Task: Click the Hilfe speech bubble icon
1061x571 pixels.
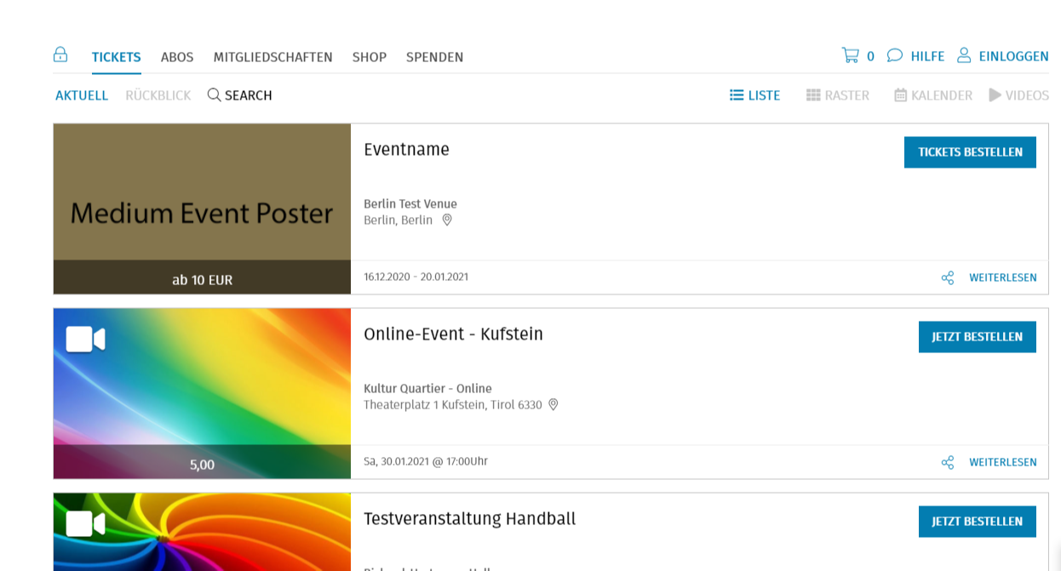Action: [894, 56]
